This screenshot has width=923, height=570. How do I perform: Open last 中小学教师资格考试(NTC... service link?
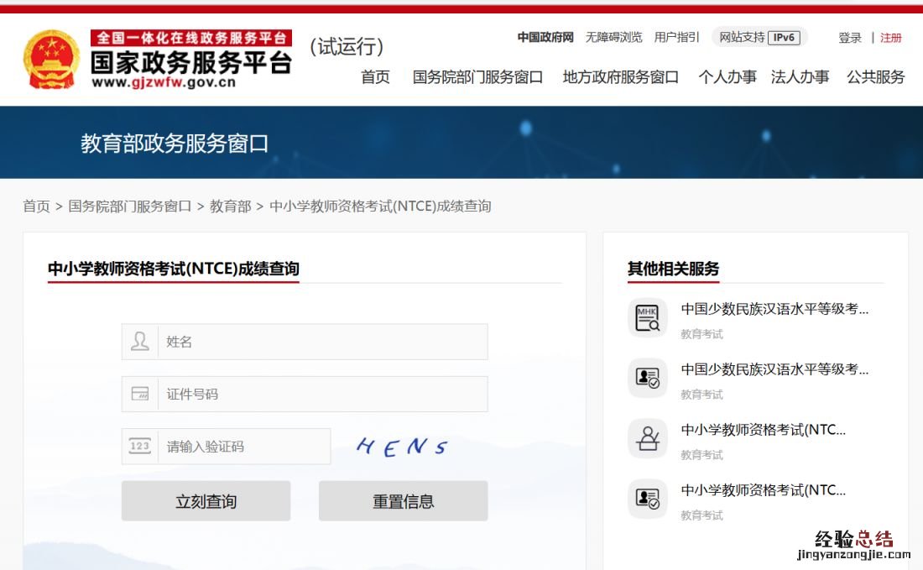[x=764, y=490]
